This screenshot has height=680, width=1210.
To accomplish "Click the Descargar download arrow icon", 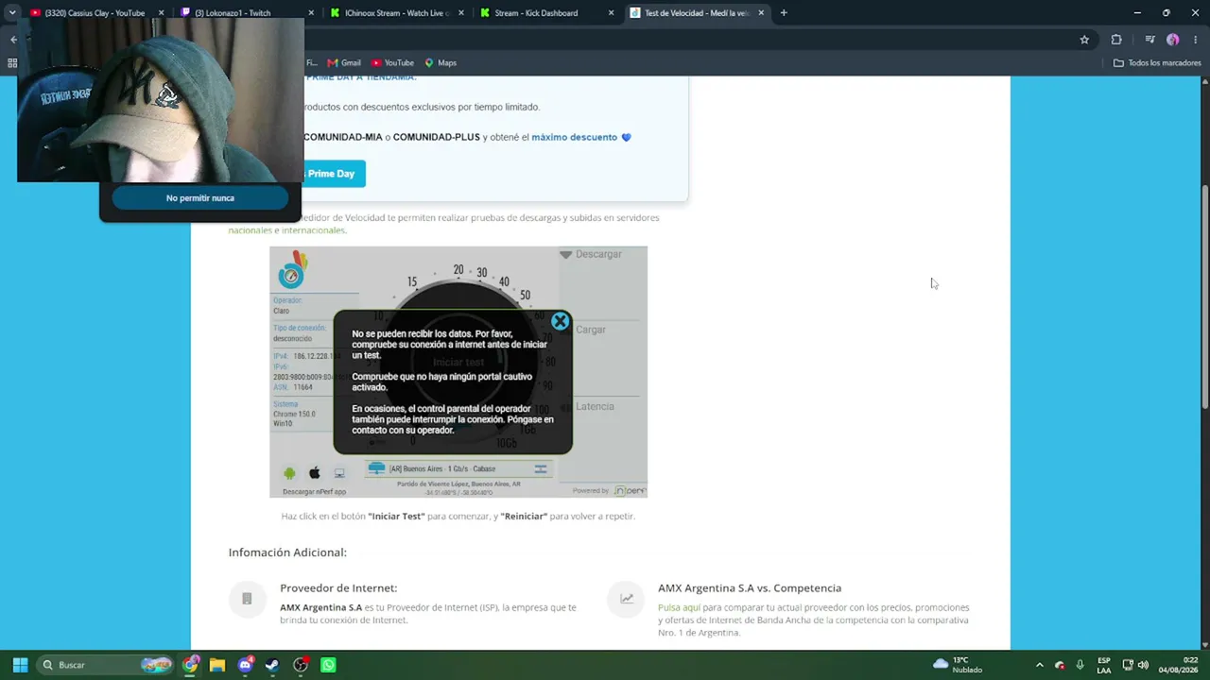I will tap(565, 255).
